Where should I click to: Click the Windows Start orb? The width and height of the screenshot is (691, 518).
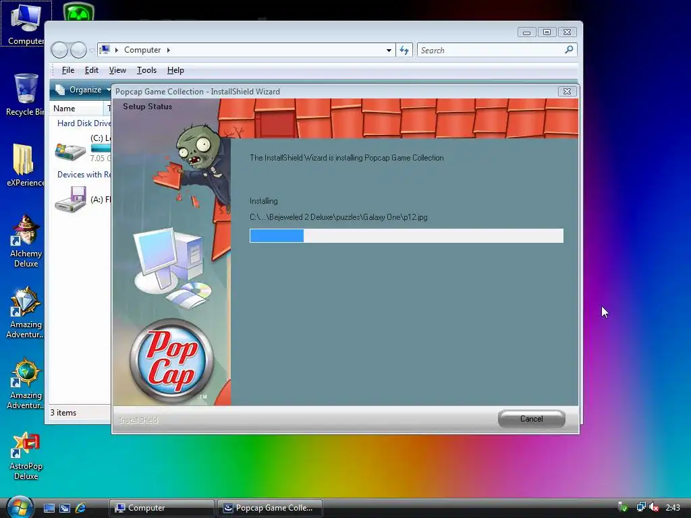20,507
